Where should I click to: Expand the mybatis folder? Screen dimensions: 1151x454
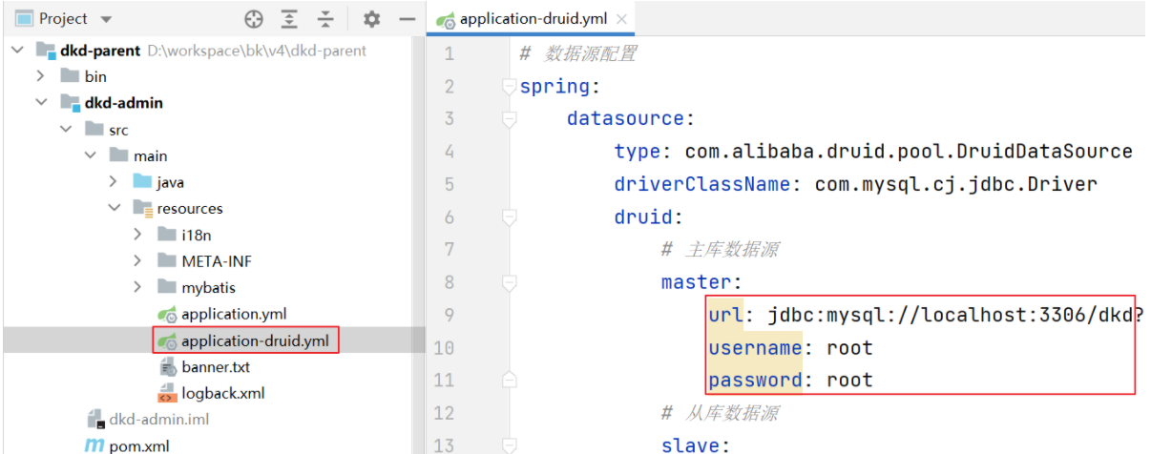tap(138, 287)
